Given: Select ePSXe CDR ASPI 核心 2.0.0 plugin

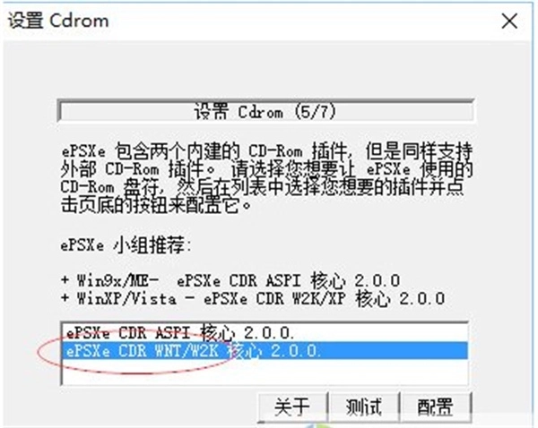Looking at the screenshot, I should pyautogui.click(x=265, y=333).
